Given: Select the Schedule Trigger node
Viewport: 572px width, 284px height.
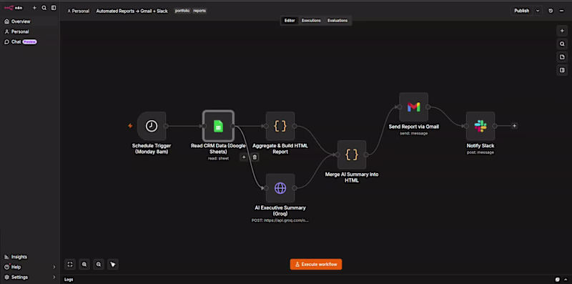Looking at the screenshot, I should click(152, 127).
